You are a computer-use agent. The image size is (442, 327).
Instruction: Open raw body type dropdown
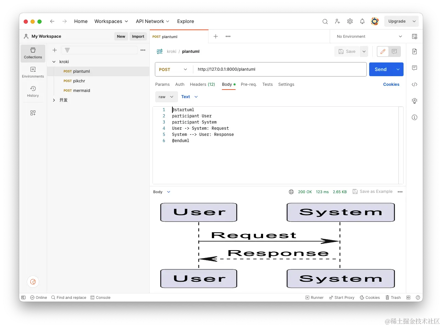[166, 97]
